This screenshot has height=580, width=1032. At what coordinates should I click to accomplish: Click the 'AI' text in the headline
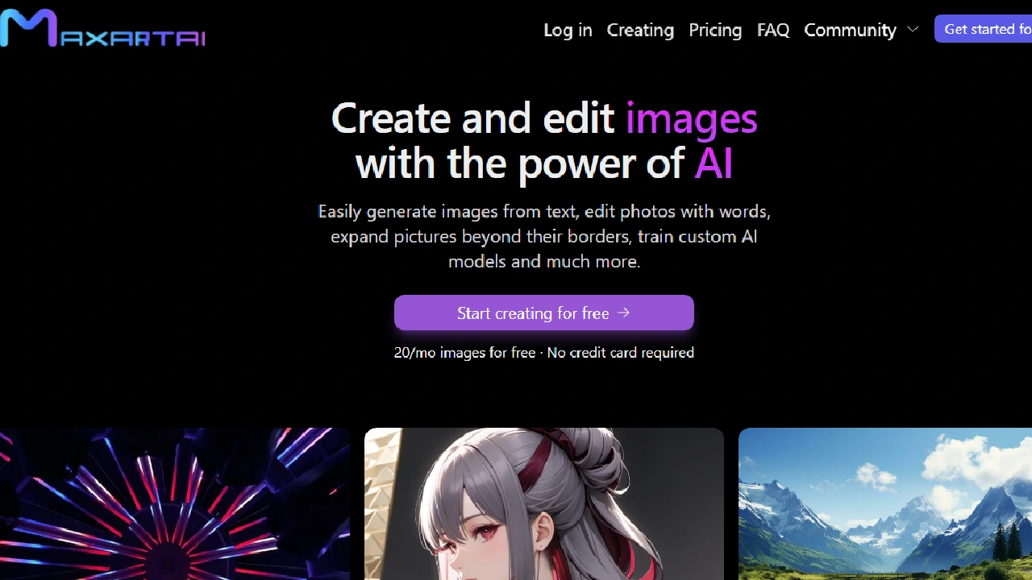pos(714,163)
